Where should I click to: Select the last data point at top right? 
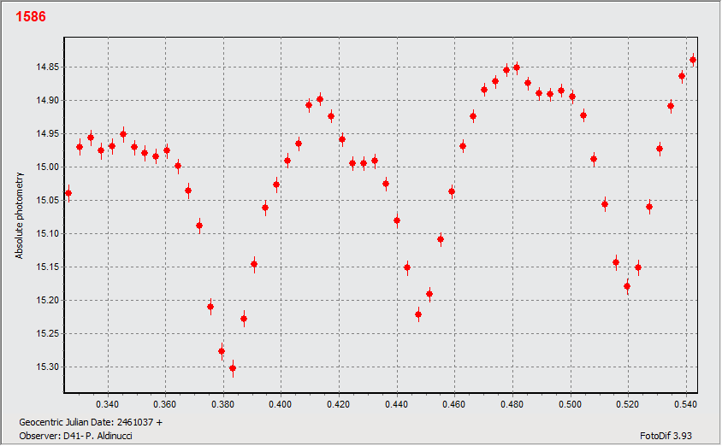click(693, 60)
